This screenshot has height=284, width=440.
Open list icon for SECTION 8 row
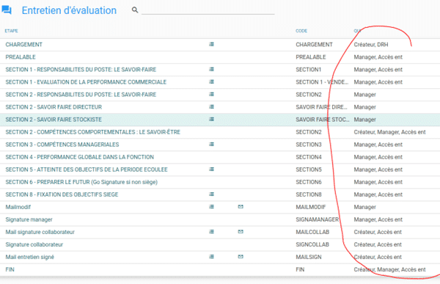(x=212, y=194)
